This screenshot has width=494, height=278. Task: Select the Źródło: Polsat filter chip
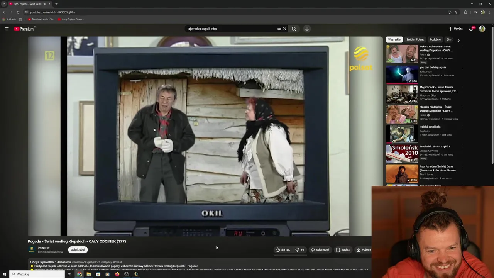[415, 39]
